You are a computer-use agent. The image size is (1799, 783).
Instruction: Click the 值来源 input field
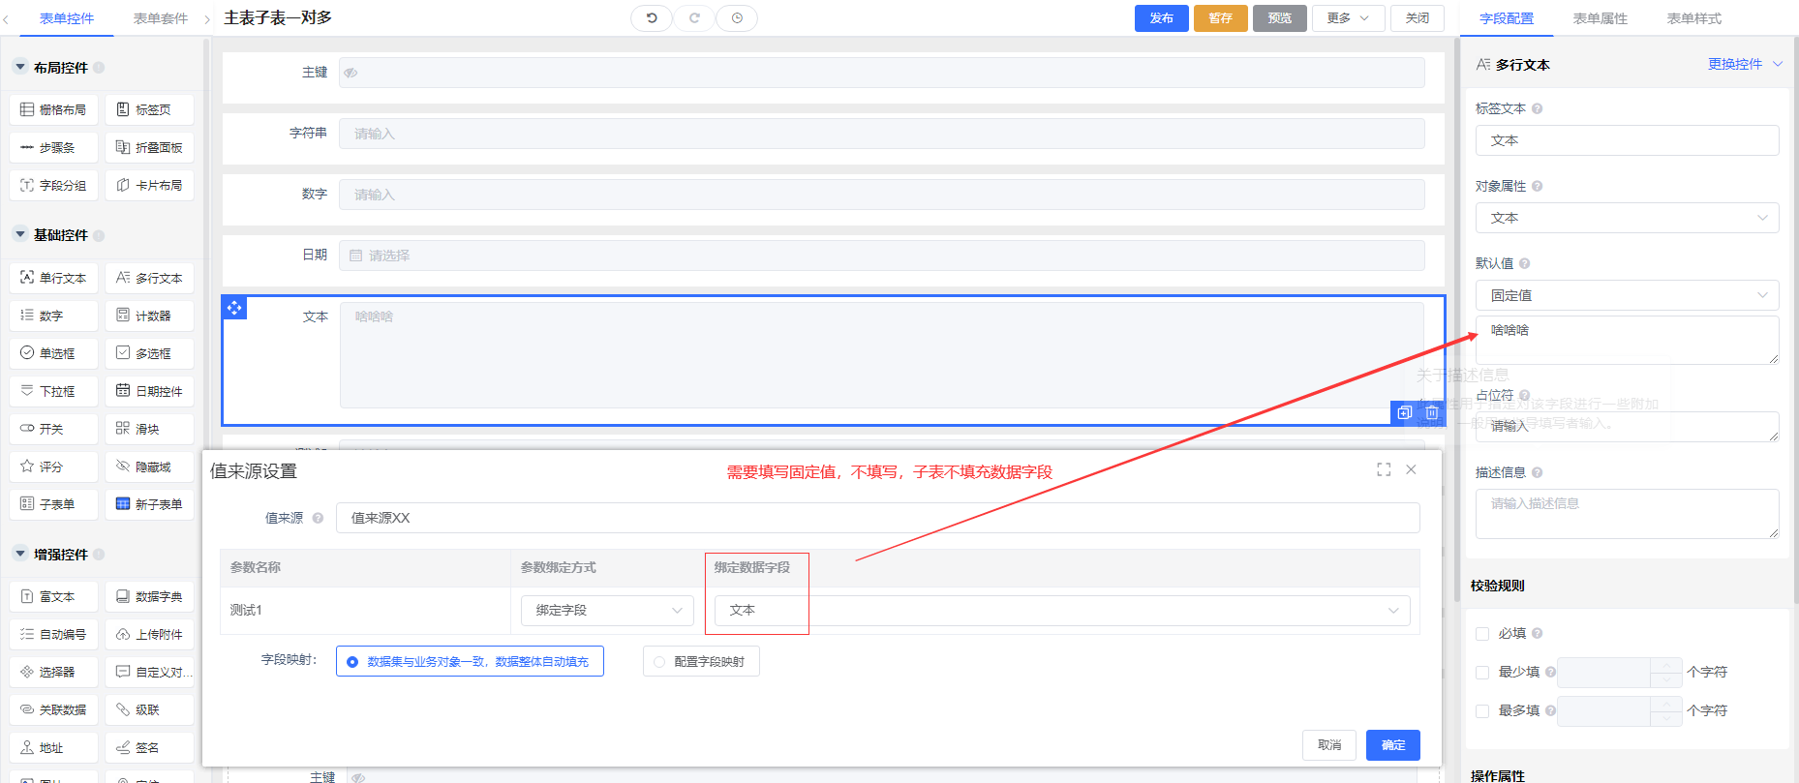click(x=877, y=518)
